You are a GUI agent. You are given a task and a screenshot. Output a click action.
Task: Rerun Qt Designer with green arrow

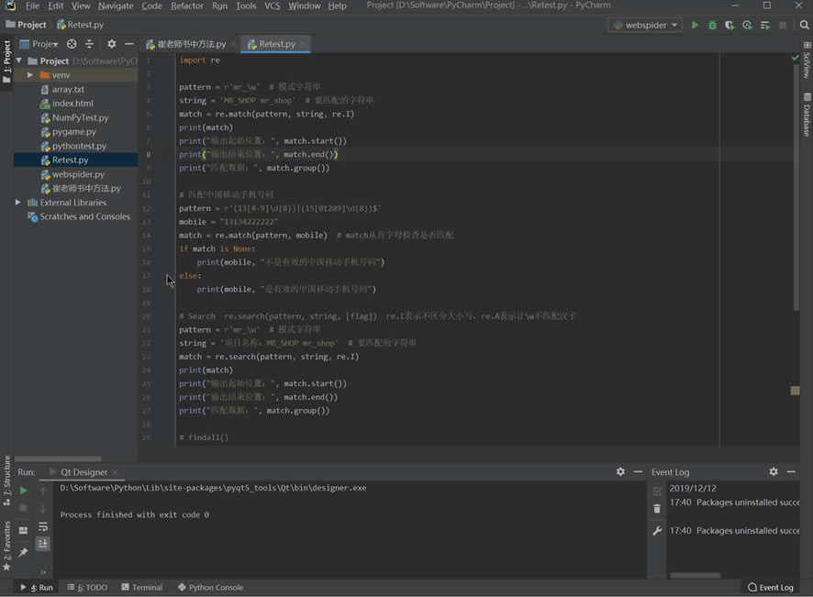[x=23, y=491]
